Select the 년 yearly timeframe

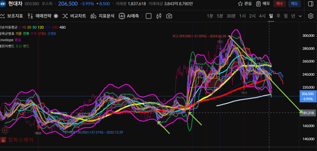click(x=293, y=16)
